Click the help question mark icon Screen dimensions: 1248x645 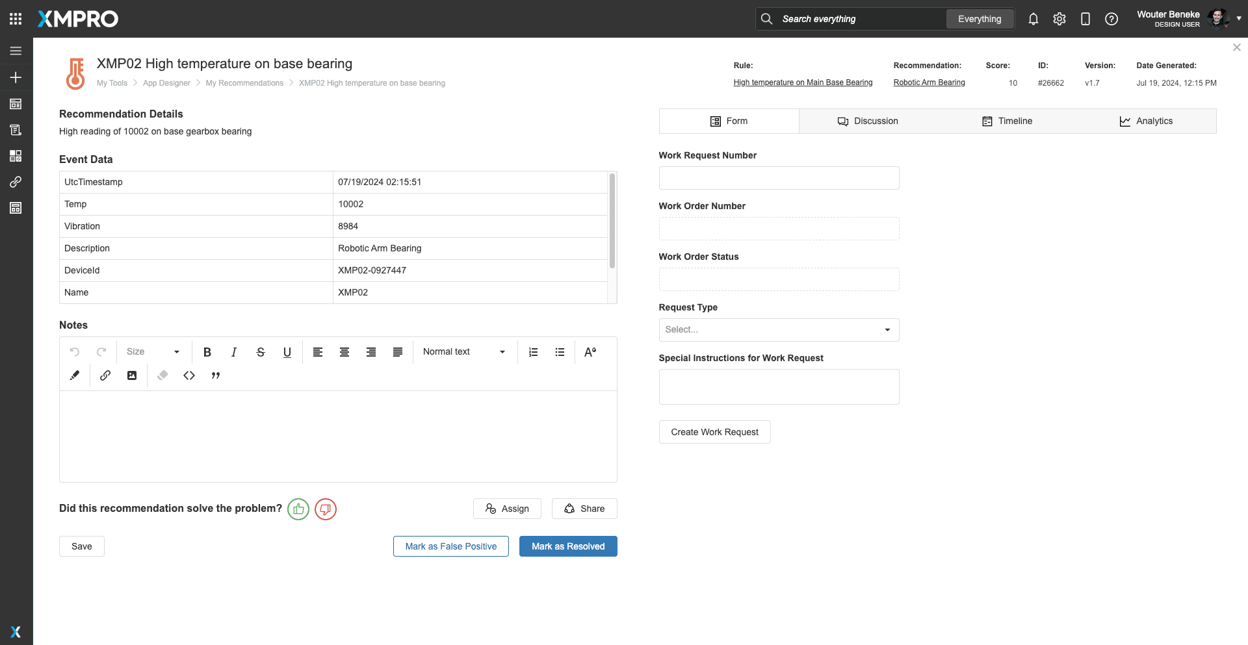pos(1111,19)
